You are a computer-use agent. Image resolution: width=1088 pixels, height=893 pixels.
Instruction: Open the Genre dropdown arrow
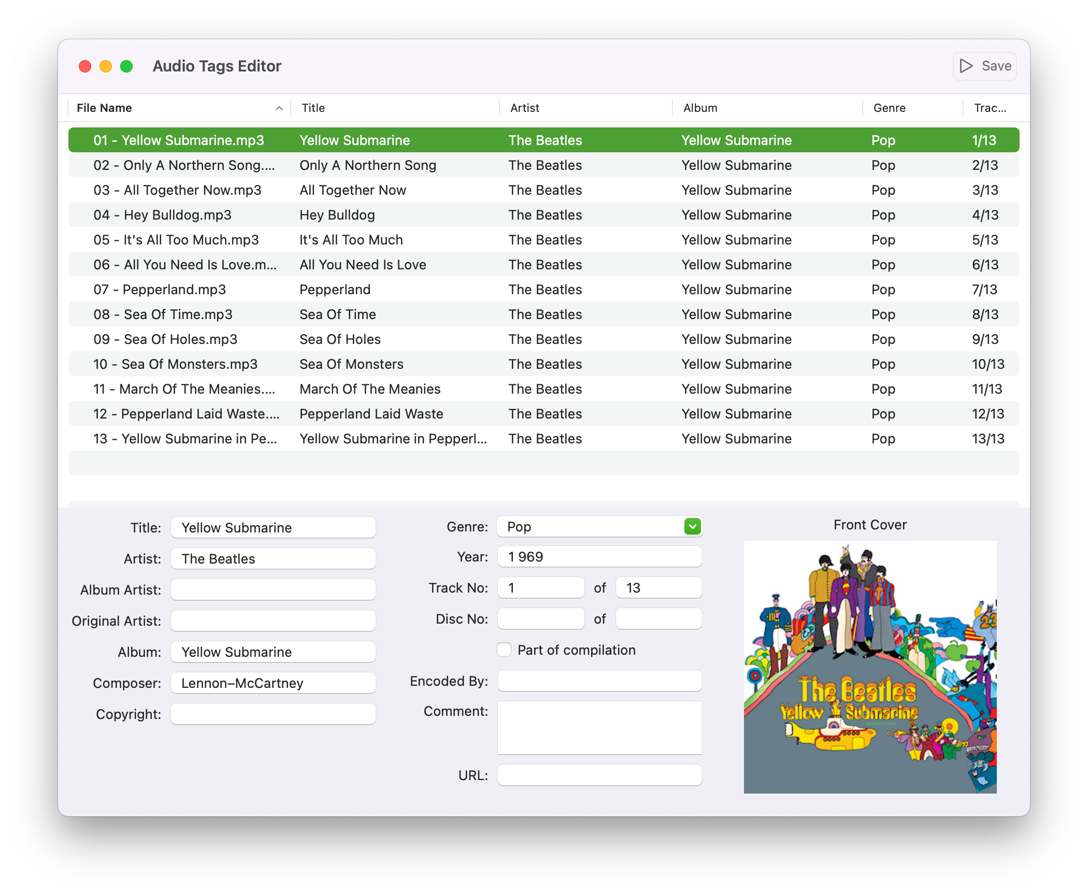692,526
